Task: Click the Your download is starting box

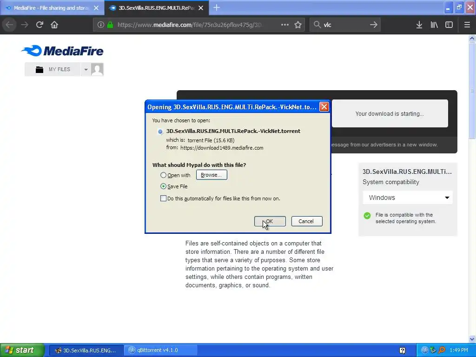Action: 390,113
